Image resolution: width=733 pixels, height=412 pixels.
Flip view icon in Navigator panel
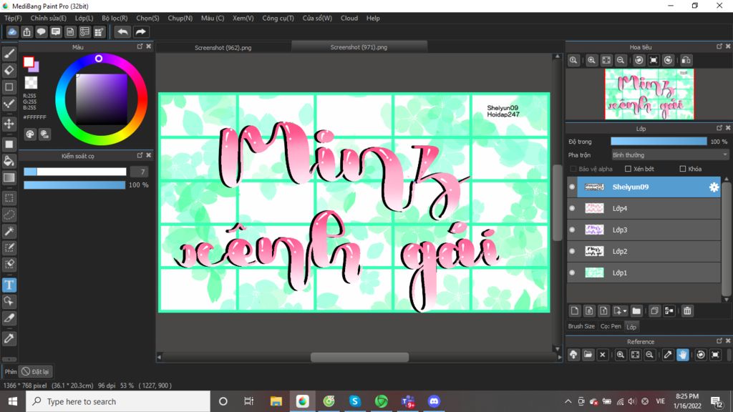pos(686,60)
